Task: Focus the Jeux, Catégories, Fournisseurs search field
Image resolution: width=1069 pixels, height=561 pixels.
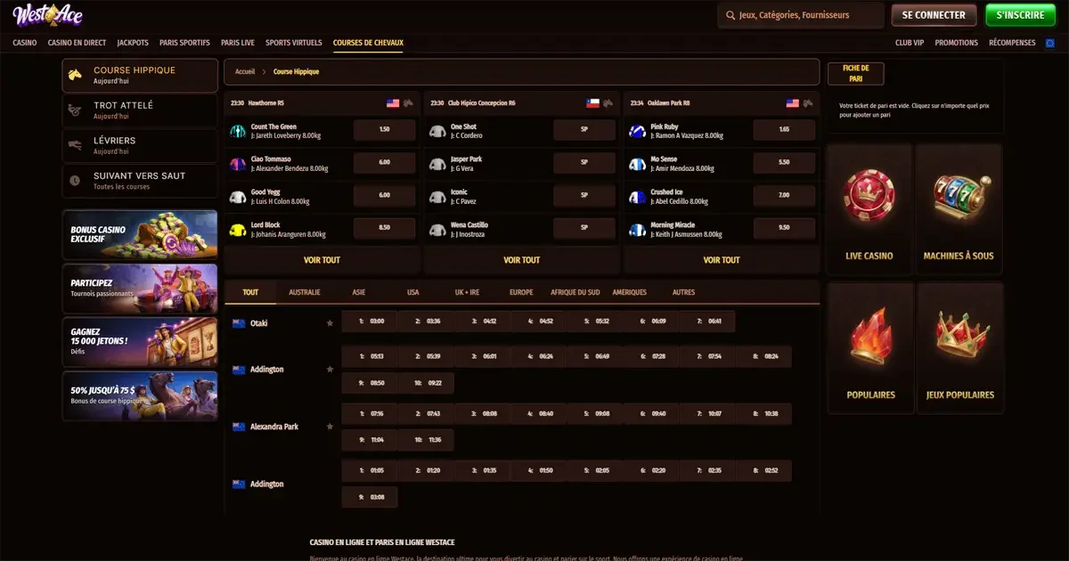Action: click(x=800, y=15)
